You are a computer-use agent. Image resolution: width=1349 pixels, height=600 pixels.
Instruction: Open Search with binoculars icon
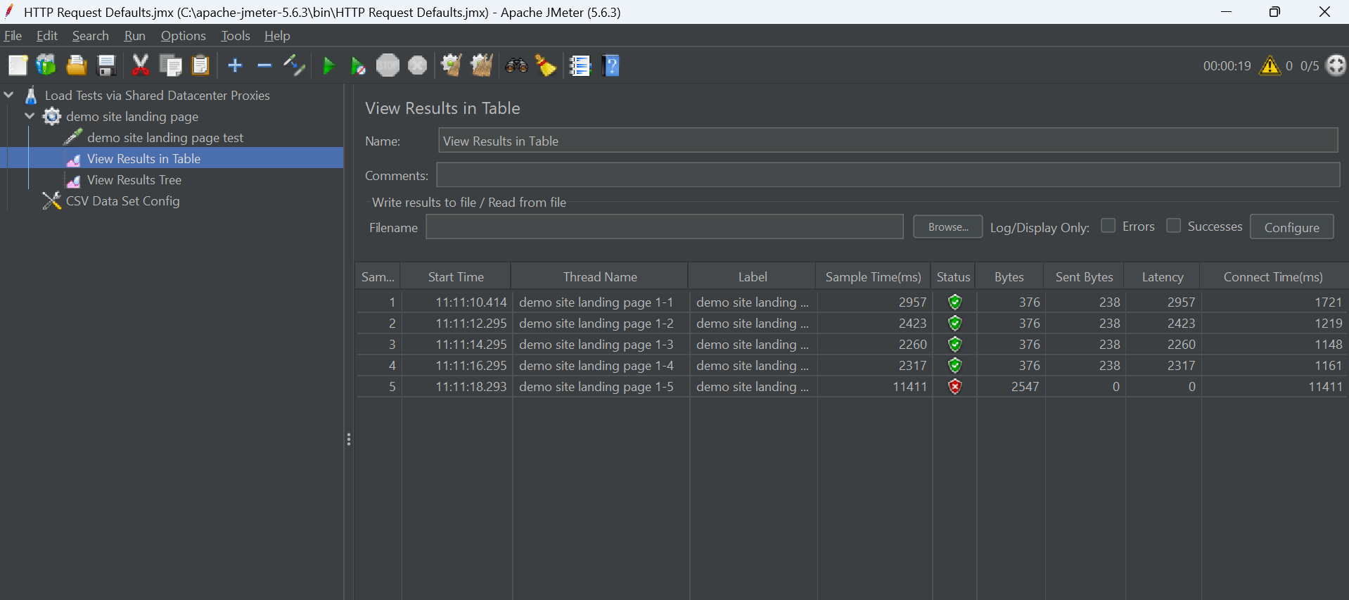pyautogui.click(x=516, y=65)
